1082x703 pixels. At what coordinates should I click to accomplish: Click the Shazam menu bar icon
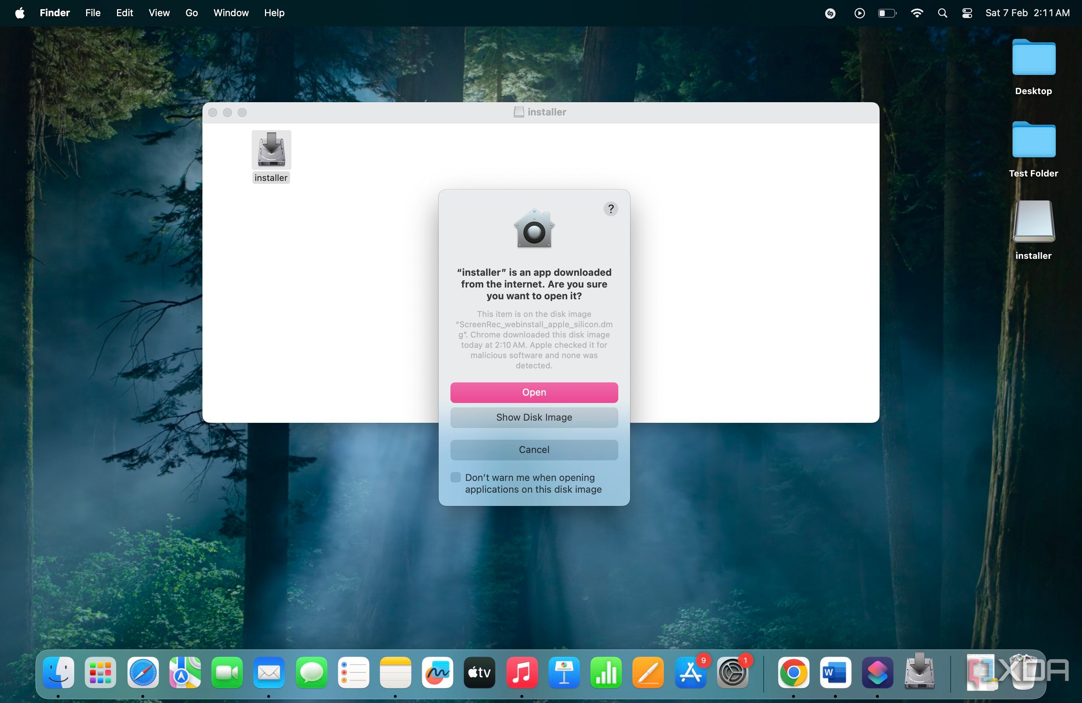point(830,13)
